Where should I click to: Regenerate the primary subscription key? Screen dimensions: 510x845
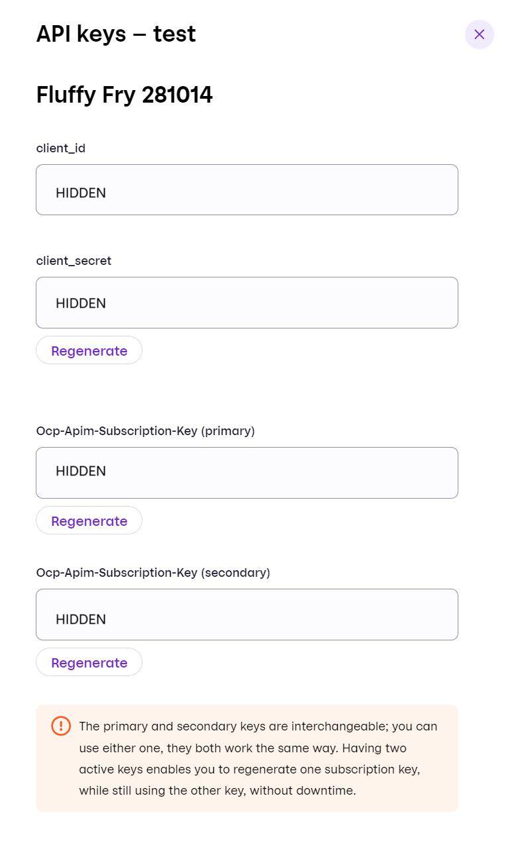tap(89, 521)
